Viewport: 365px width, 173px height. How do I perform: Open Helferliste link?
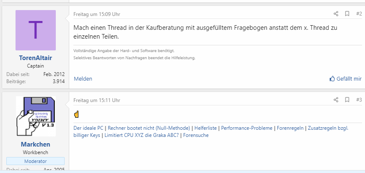click(x=206, y=128)
